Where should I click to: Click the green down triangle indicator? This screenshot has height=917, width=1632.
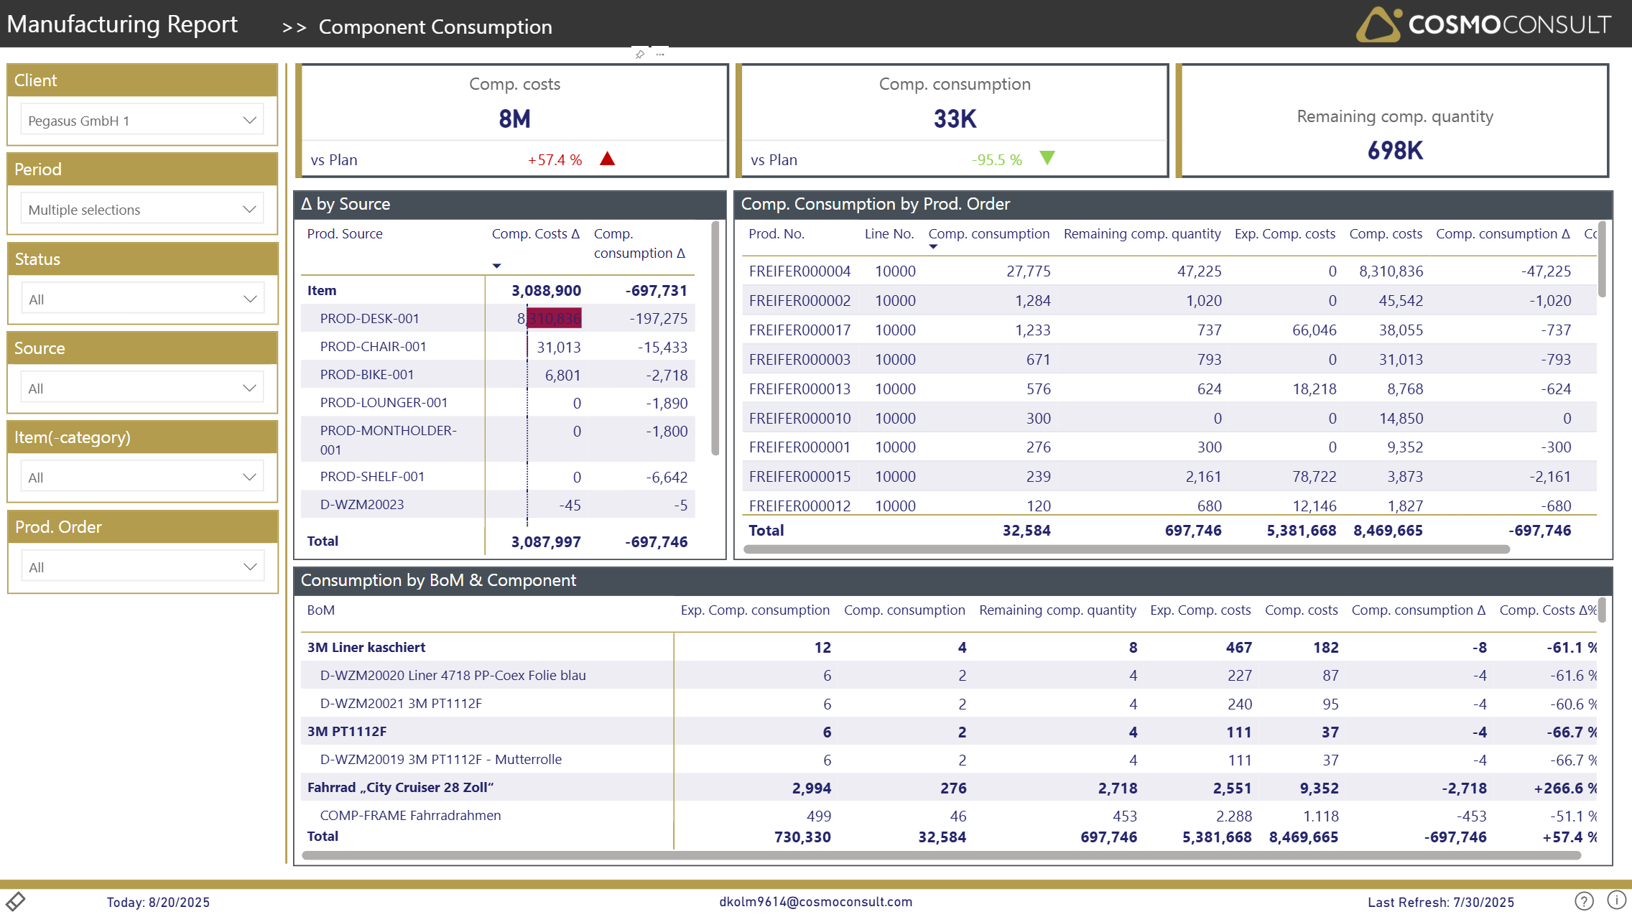click(1047, 158)
